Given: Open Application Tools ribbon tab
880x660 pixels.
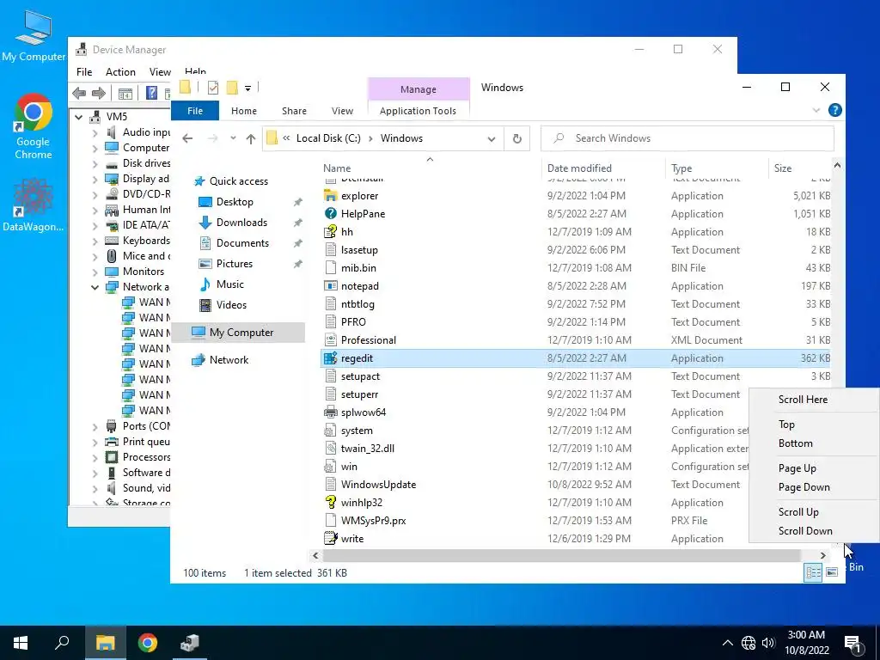Looking at the screenshot, I should click(x=419, y=111).
